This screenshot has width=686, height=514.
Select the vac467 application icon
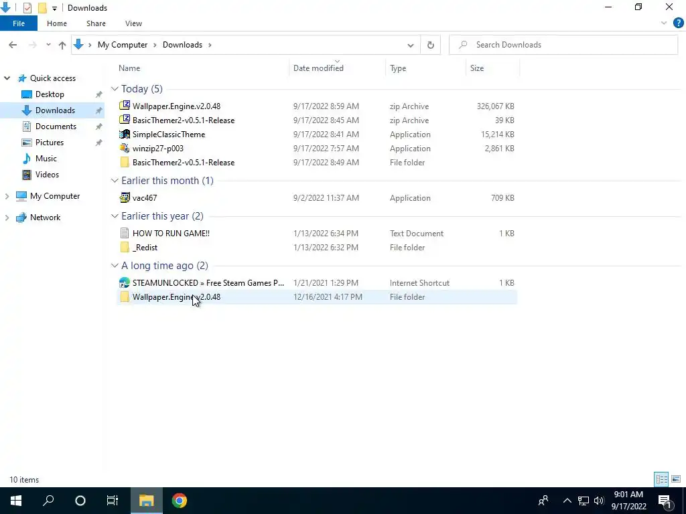click(x=125, y=197)
